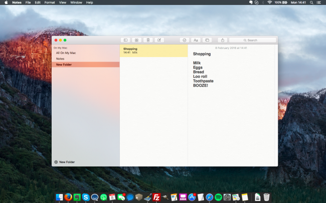Click the BOOZE! line in note
The width and height of the screenshot is (326, 203).
pos(201,85)
